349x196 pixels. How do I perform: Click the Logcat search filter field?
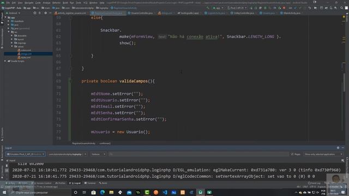[x=198, y=154]
